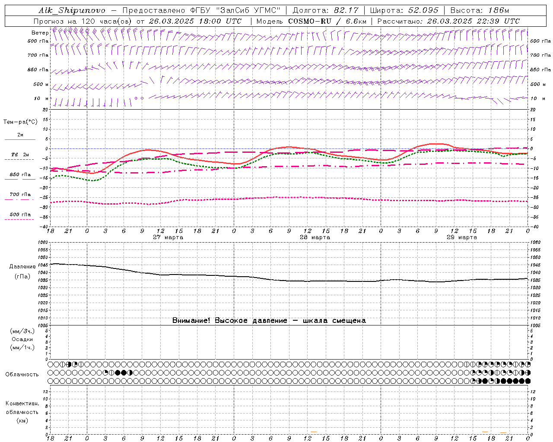Click the 500 м wind level label on left
The height and width of the screenshot is (442, 553).
(41, 84)
